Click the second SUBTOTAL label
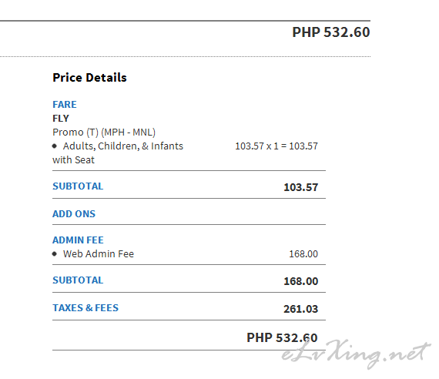The height and width of the screenshot is (379, 439). click(78, 280)
